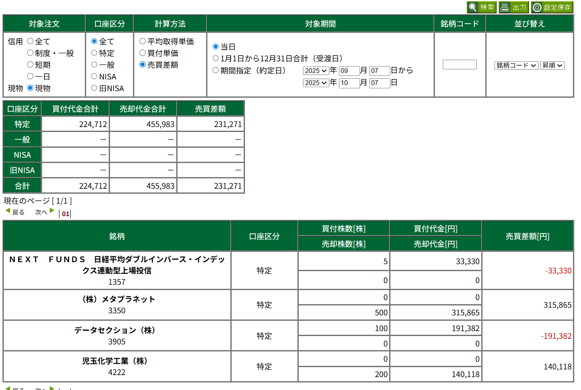The height and width of the screenshot is (390, 581).
Task: Select 信用 全て order radio button
Action: click(x=30, y=41)
